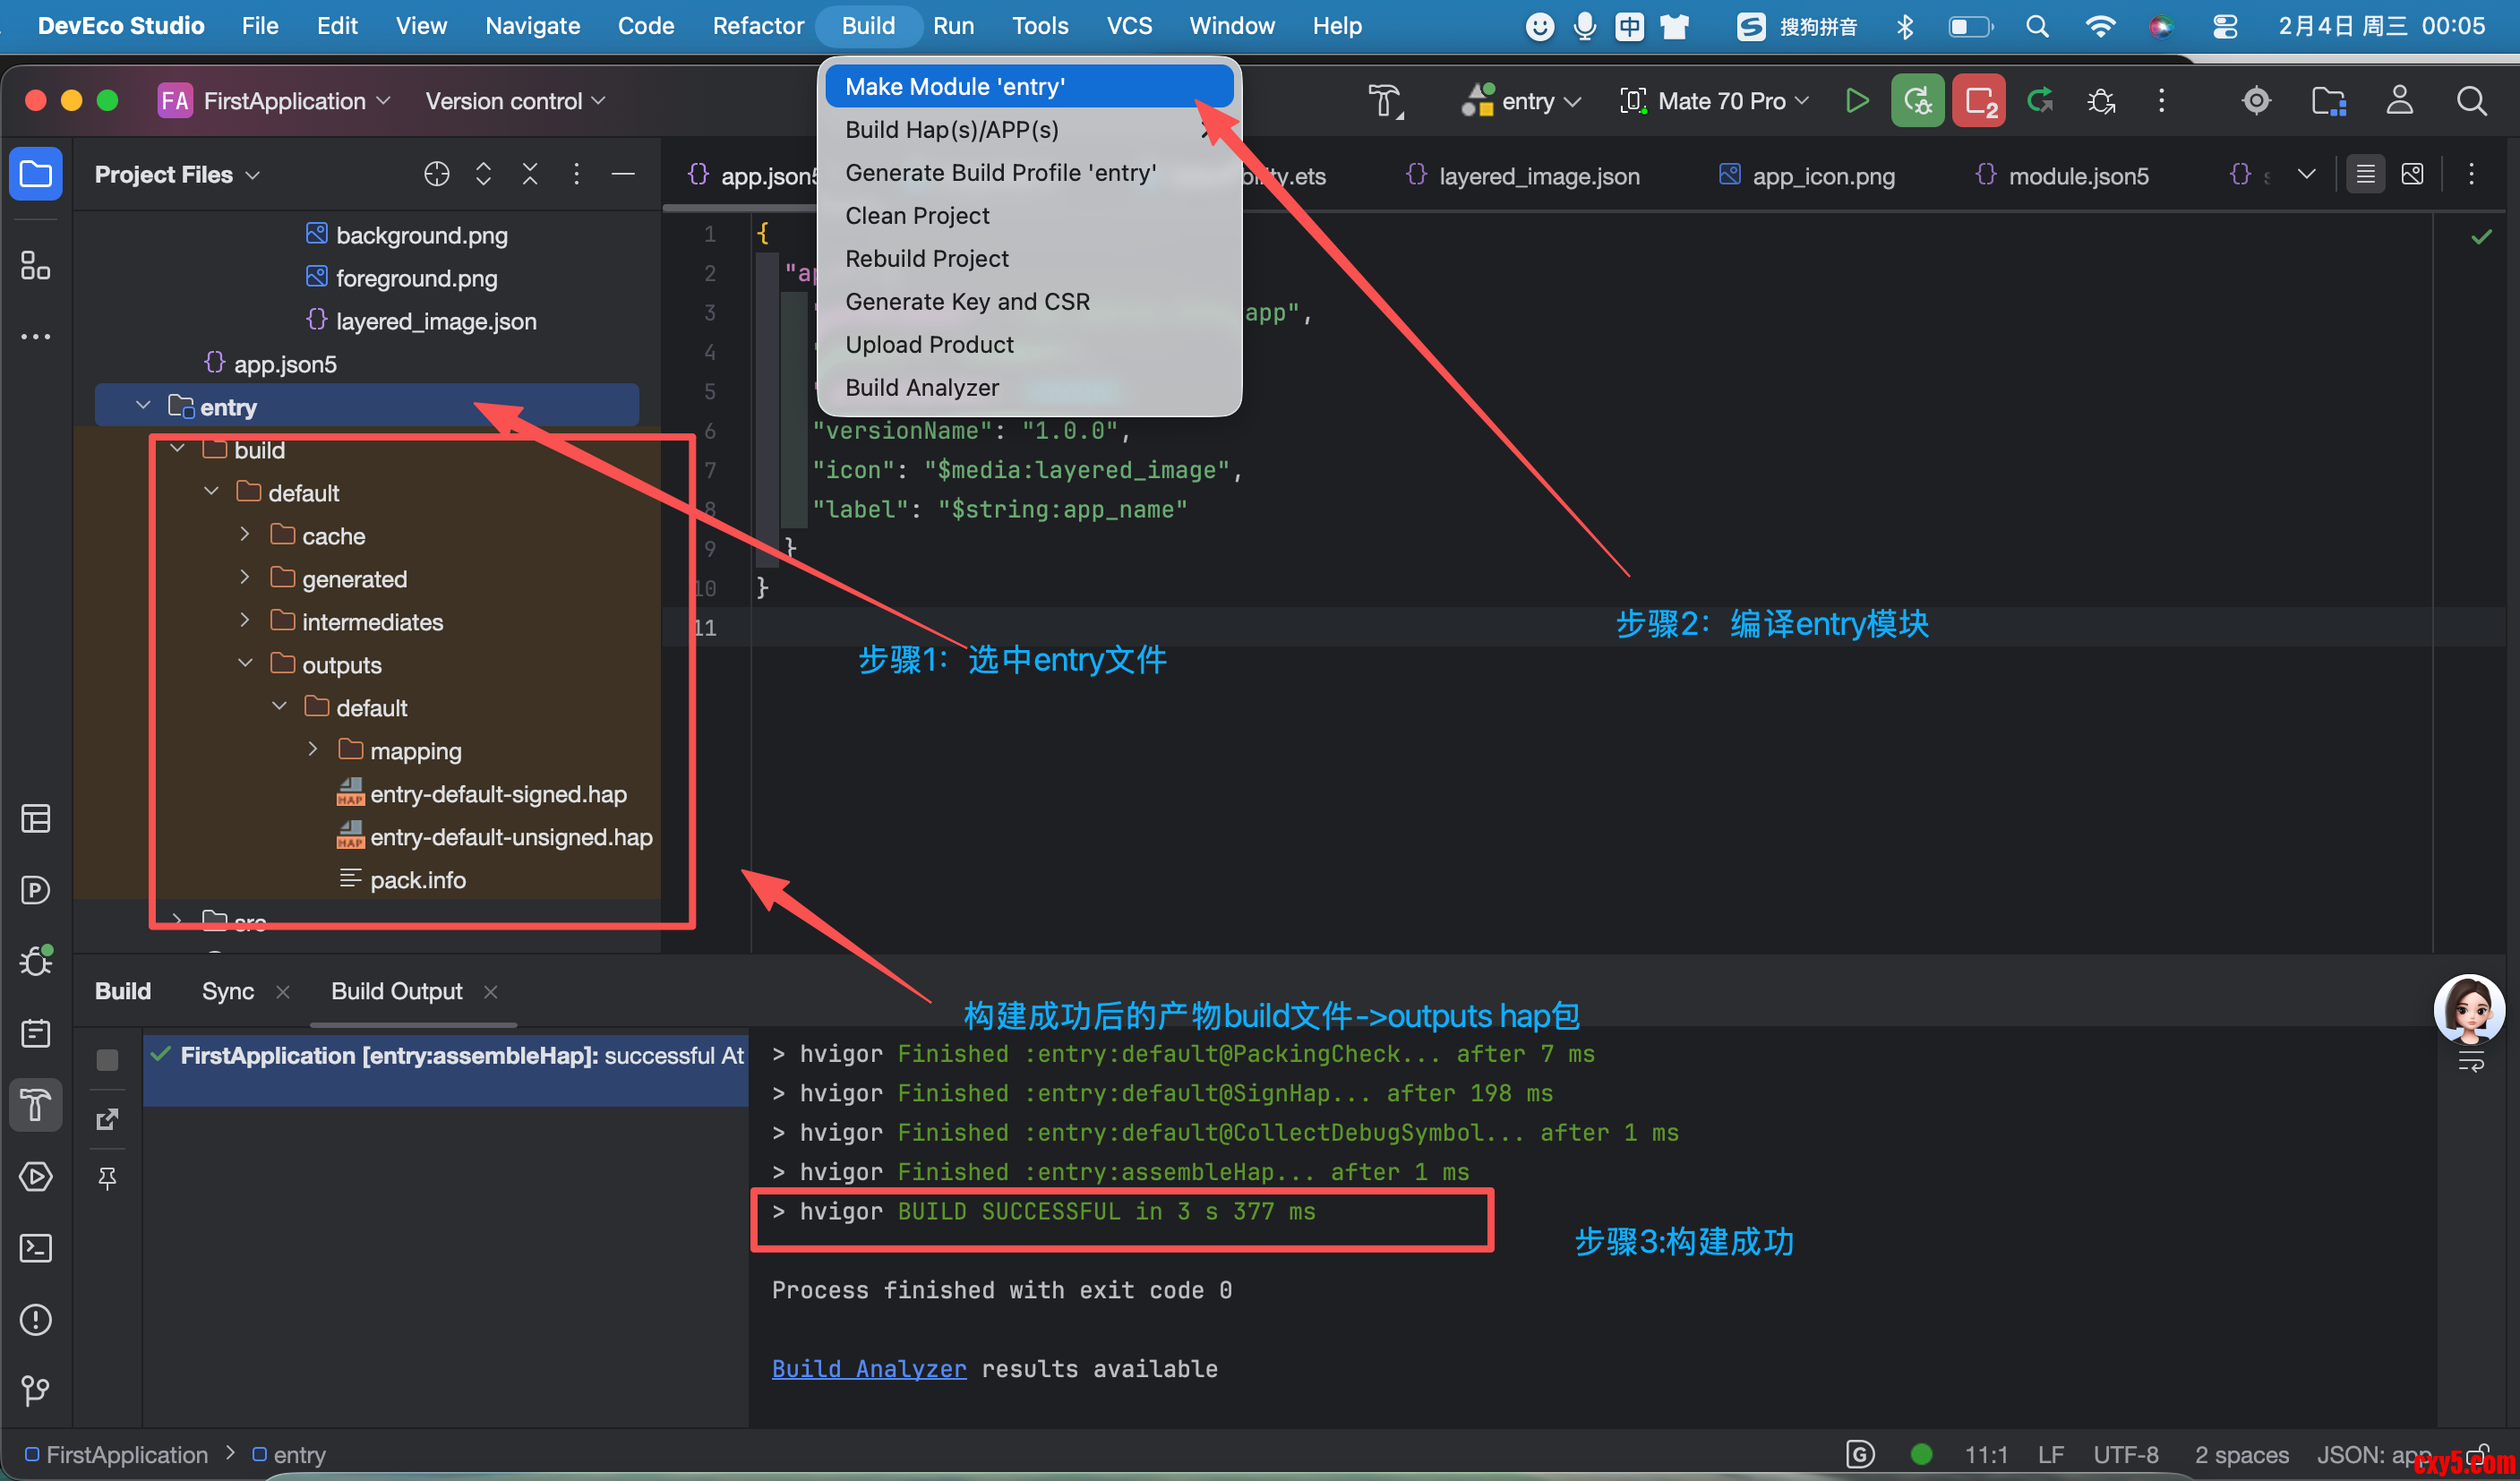The height and width of the screenshot is (1481, 2520).
Task: Click the locate target icon in Project panel
Action: (437, 175)
